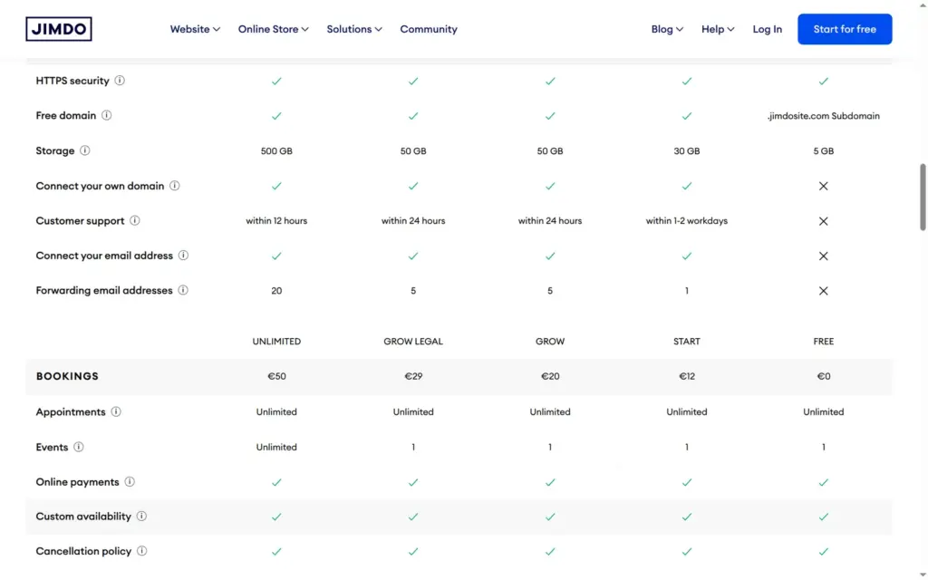Viewport: 928px width, 580px height.
Task: Expand the Website menu
Action: (195, 29)
